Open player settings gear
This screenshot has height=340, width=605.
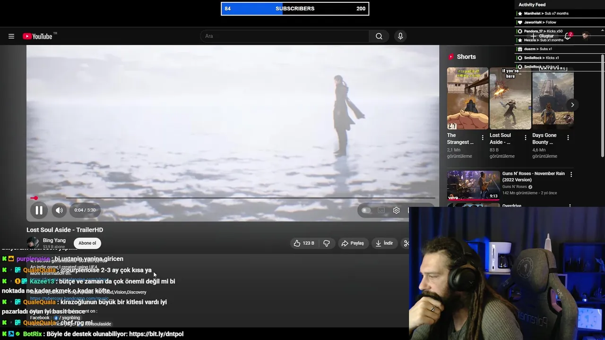click(397, 210)
